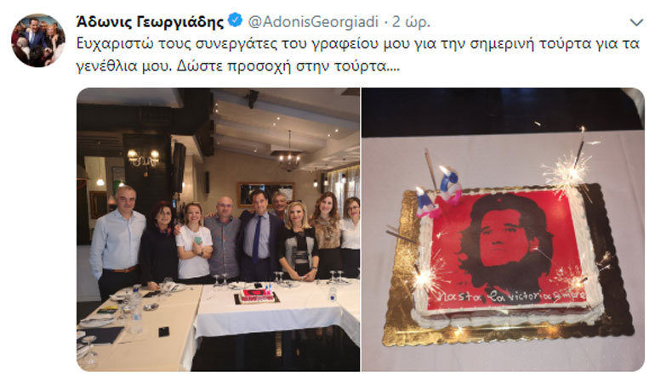Screen dimensions: 655x383
Task: Click the woman in white t-shirt
Action: (194, 242)
